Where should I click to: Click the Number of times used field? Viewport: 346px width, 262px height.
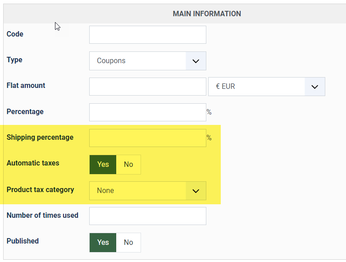click(147, 216)
